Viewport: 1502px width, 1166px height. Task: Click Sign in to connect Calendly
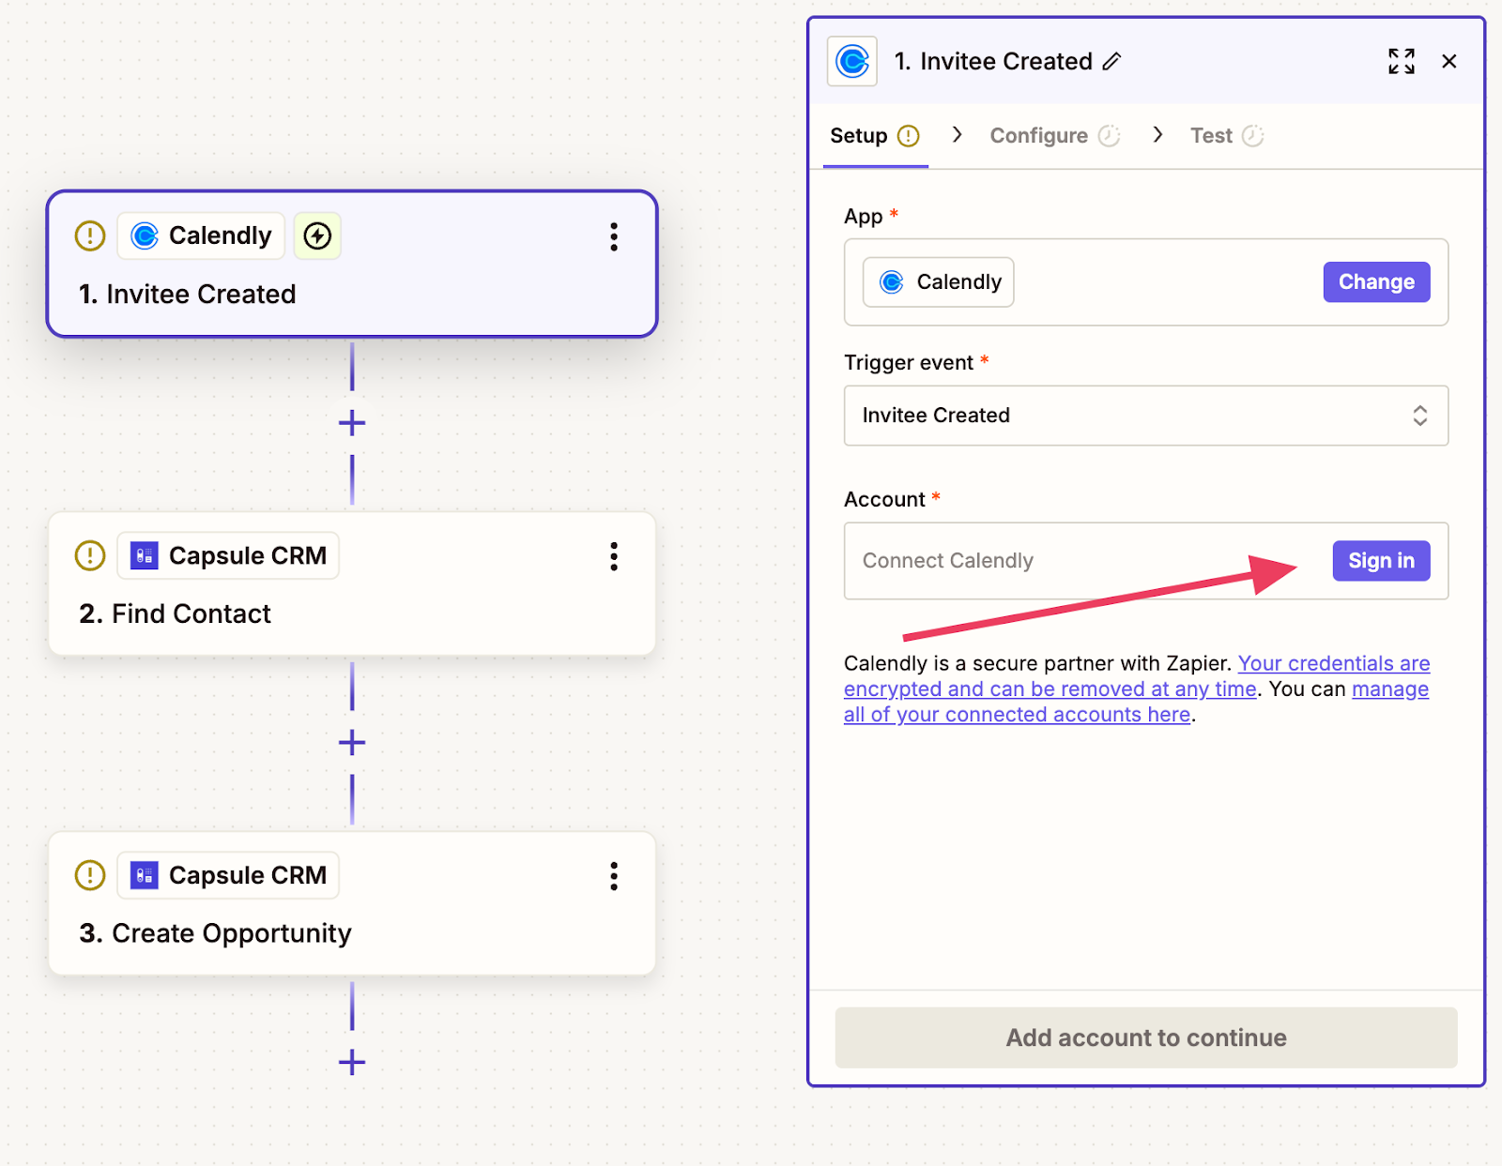(1381, 561)
